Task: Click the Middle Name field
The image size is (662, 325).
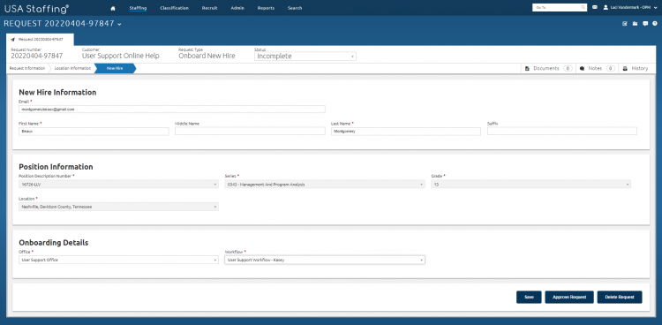Action: click(250, 132)
